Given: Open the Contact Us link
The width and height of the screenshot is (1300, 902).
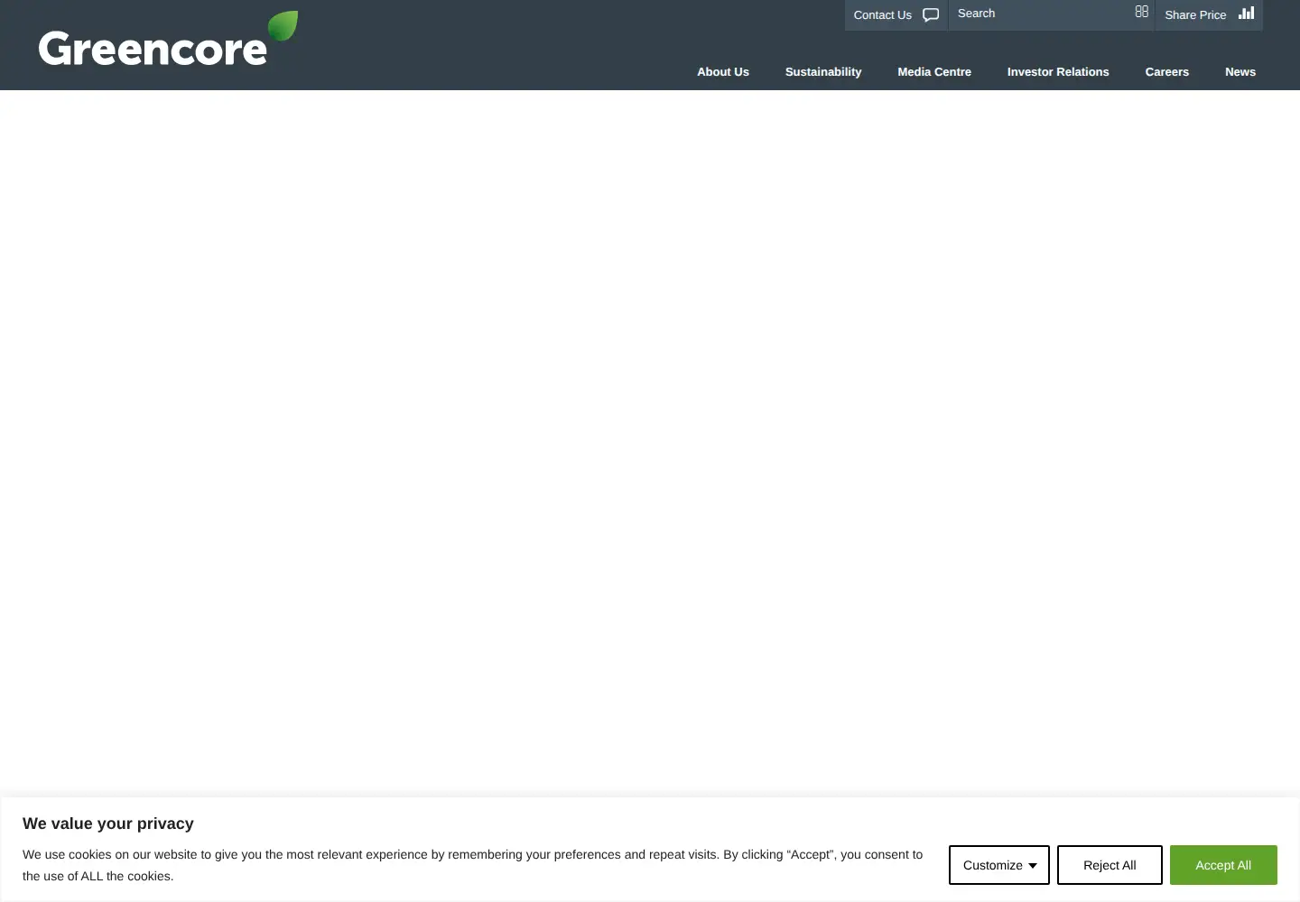Looking at the screenshot, I should coord(896,15).
